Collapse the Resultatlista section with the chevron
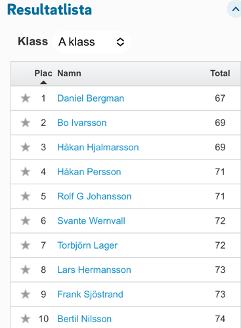Viewport: 241px width, 328px height. (235, 9)
